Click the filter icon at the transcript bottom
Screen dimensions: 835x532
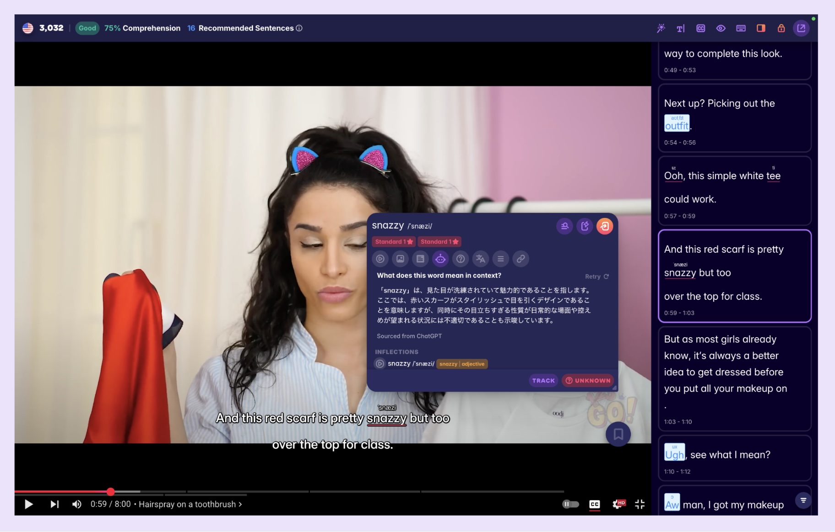tap(803, 500)
